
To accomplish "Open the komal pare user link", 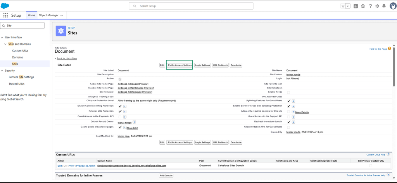I will [x=123, y=136].
